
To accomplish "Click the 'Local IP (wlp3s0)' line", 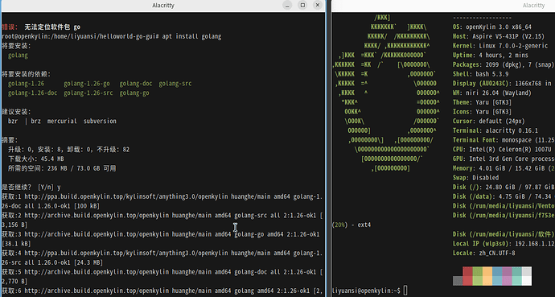I will [x=504, y=244].
